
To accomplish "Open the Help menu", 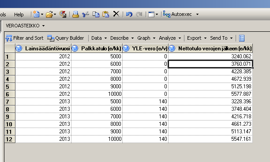I will [x=19, y=15].
